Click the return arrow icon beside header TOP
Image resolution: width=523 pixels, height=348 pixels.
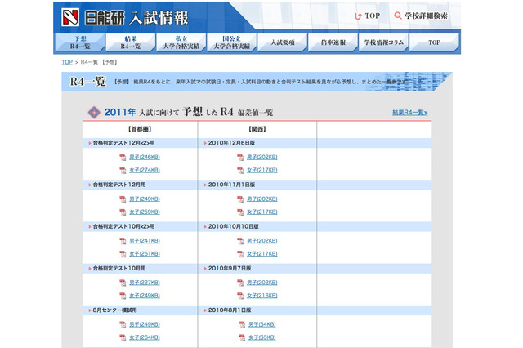click(358, 16)
